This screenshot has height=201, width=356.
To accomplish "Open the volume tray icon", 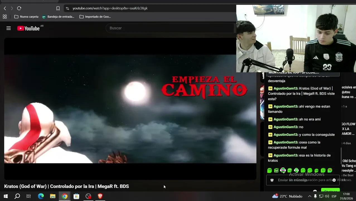I will (x=327, y=196).
